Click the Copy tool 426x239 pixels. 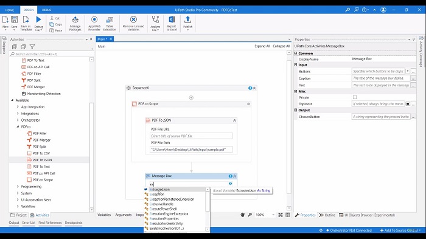[x=56, y=24]
